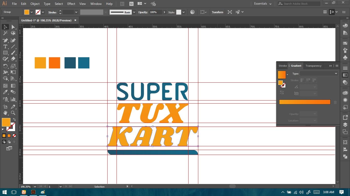Image resolution: width=350 pixels, height=196 pixels.
Task: Swap fill and stroke colors
Action: tap(14, 119)
